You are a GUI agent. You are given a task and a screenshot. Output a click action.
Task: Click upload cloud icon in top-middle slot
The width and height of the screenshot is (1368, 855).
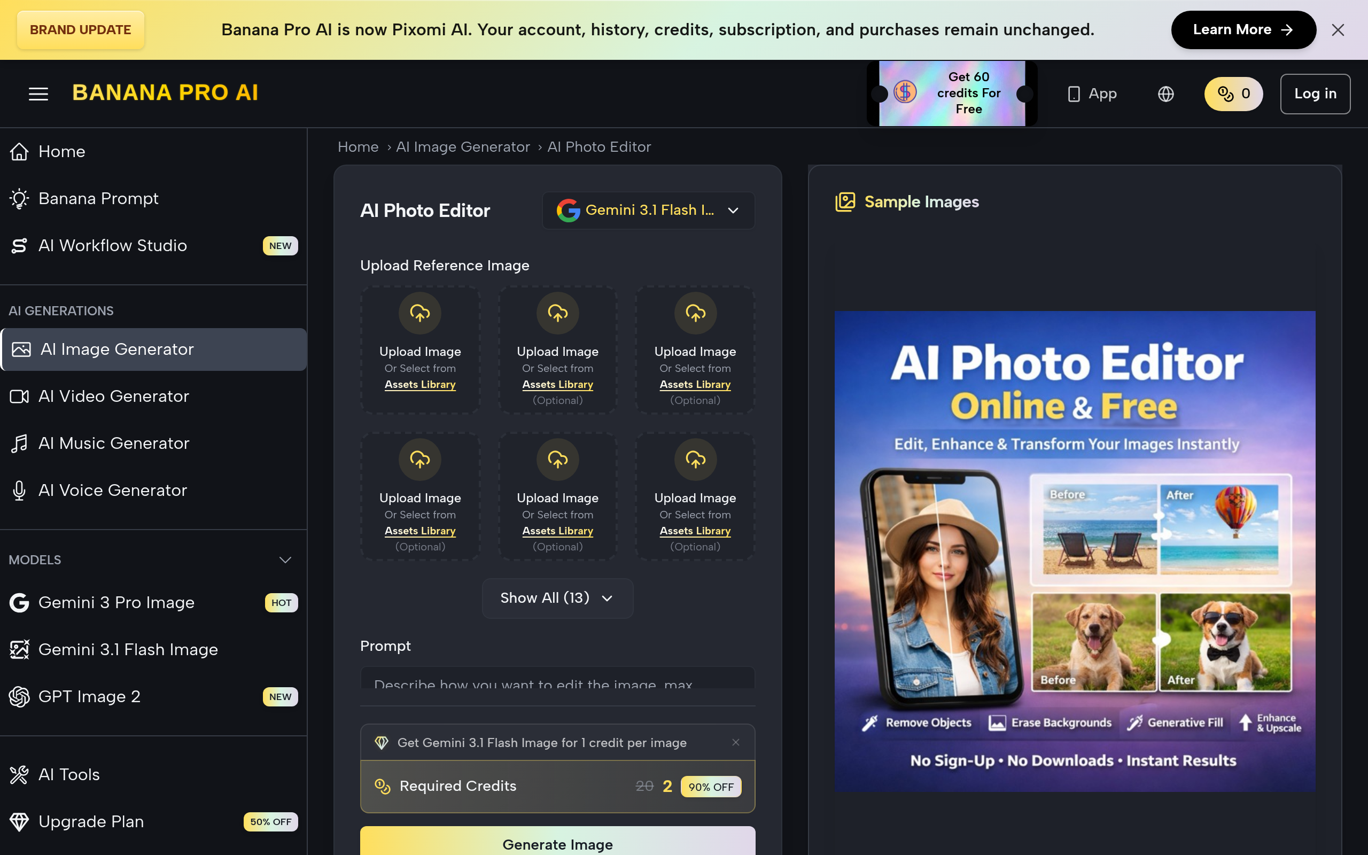pos(557,313)
